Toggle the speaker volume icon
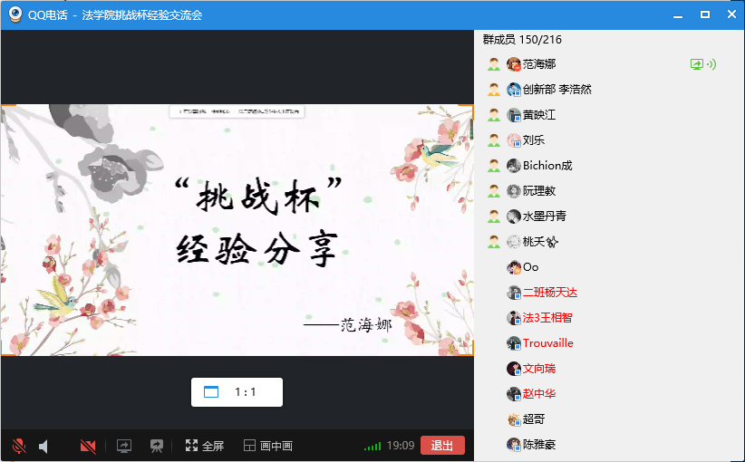This screenshot has width=745, height=462. point(44,446)
